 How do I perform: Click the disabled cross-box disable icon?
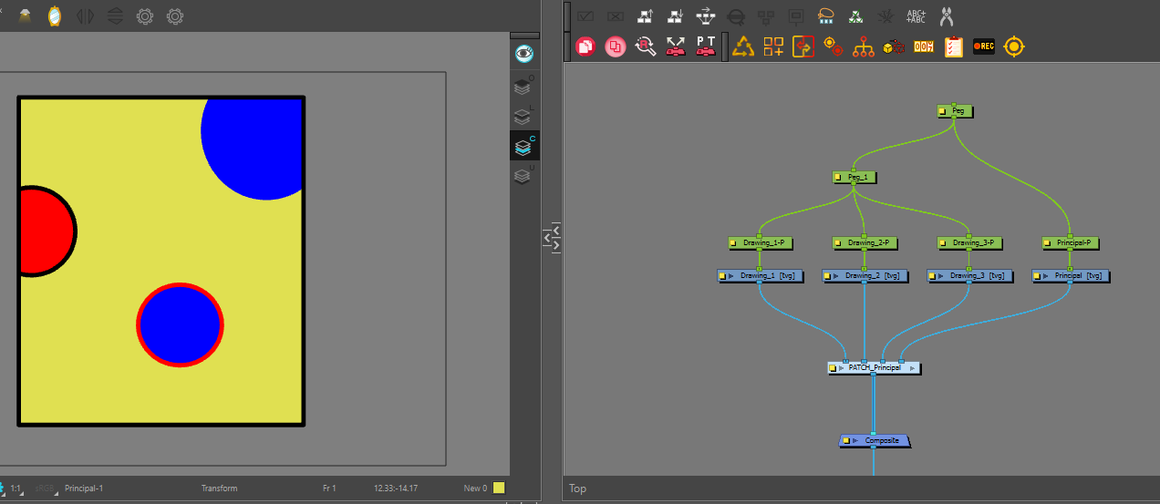616,15
